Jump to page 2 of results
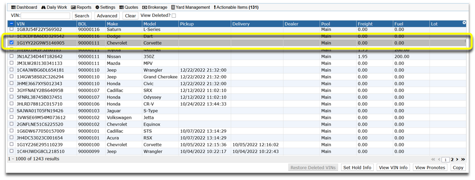The width and height of the screenshot is (475, 180). (452, 159)
